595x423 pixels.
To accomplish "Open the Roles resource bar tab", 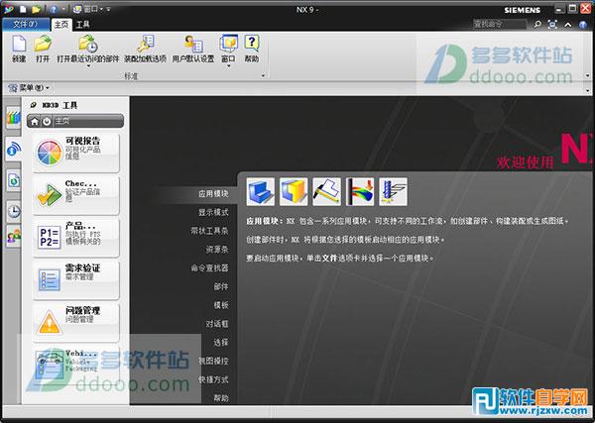I will pyautogui.click(x=14, y=236).
